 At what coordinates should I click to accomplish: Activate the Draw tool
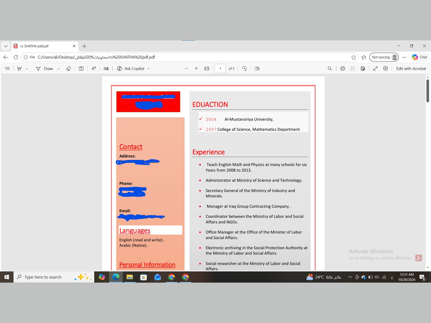tap(45, 69)
